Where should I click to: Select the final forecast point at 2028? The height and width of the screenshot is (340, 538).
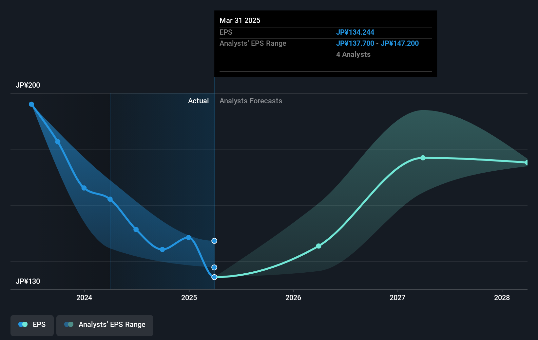click(x=527, y=162)
